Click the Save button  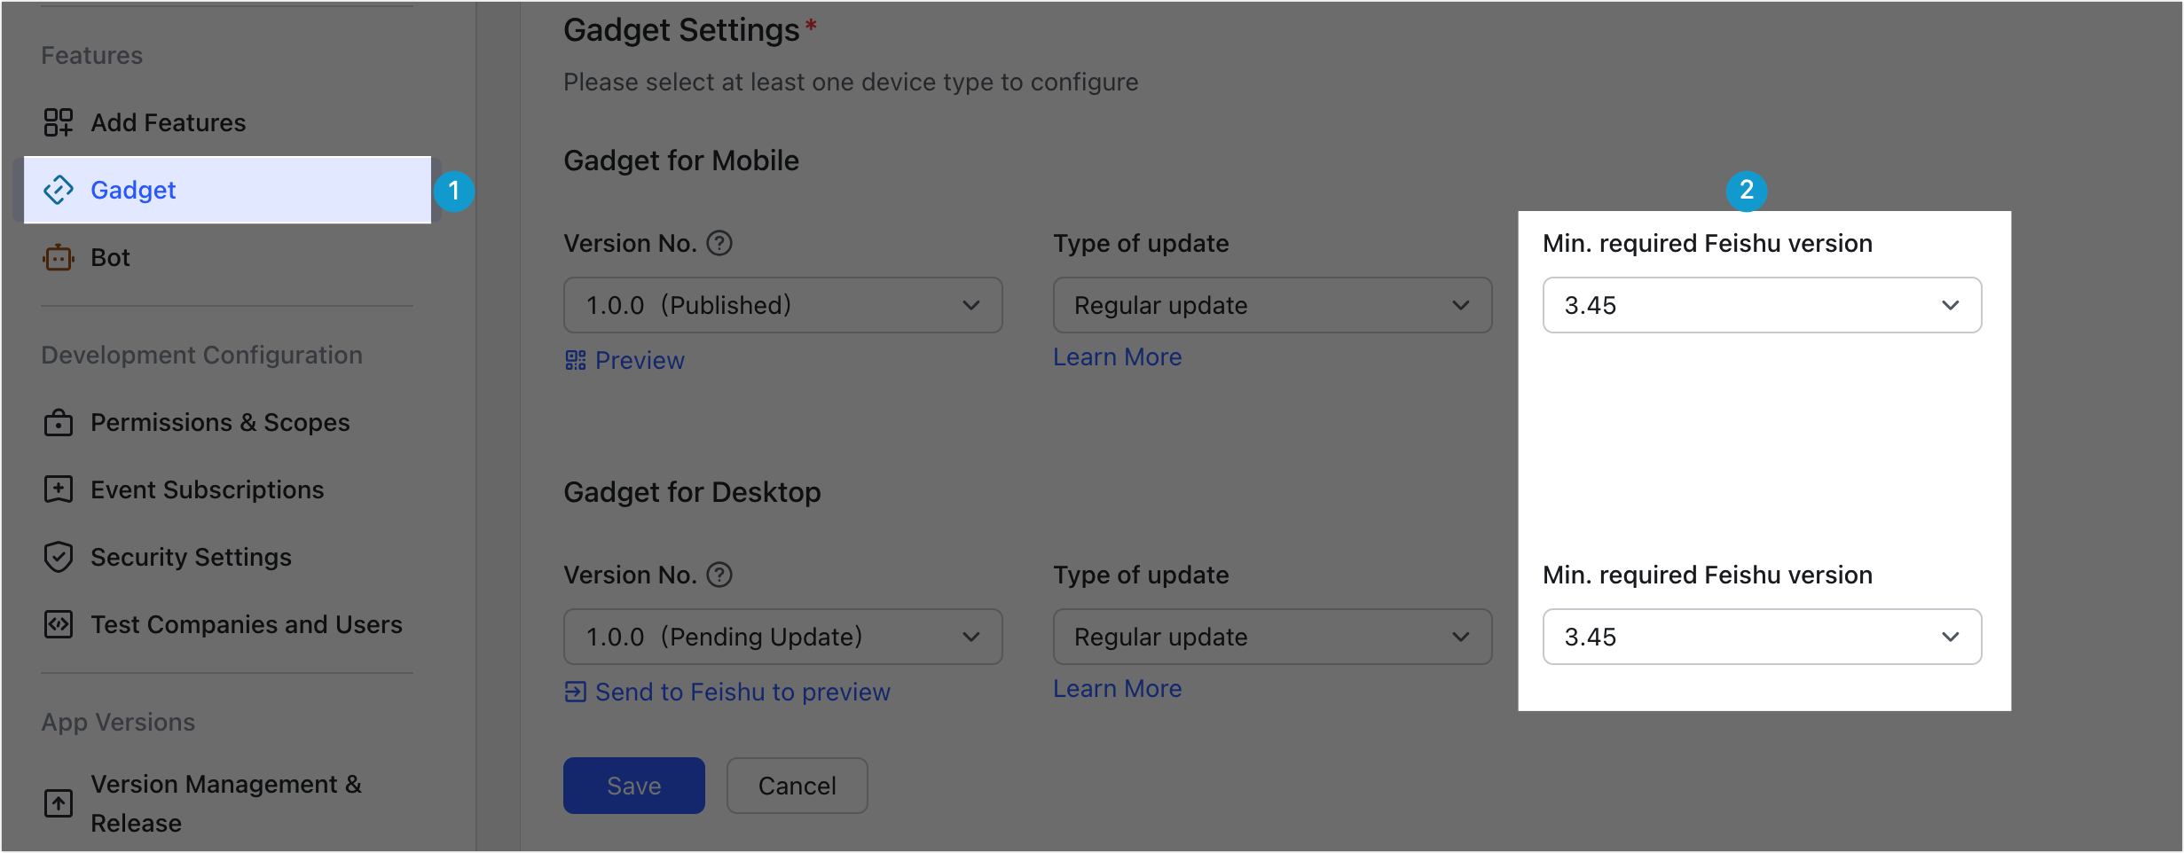[x=634, y=786]
